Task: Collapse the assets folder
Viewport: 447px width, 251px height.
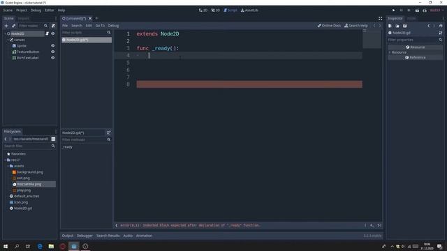Action: point(8,166)
